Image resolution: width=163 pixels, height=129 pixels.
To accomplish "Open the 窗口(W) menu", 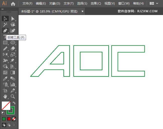I will [x=124, y=3].
